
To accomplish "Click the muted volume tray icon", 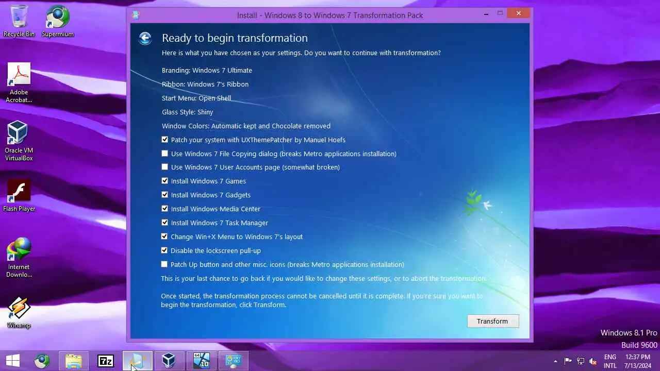I will coord(593,361).
